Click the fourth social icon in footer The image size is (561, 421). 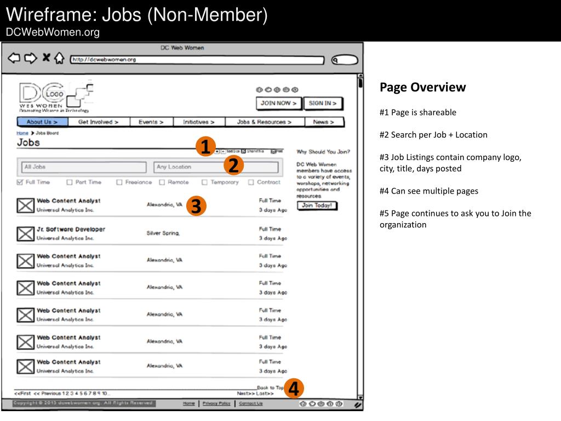click(x=330, y=404)
